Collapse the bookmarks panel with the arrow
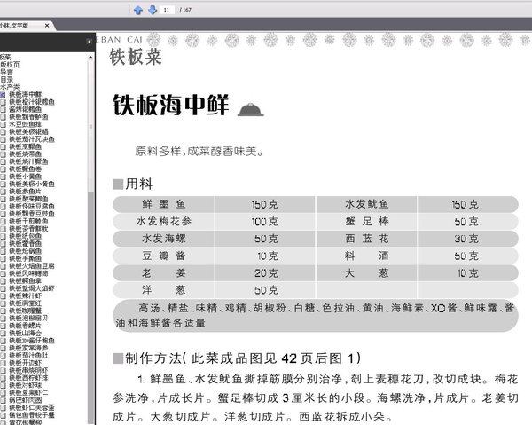The image size is (532, 425). click(x=90, y=42)
